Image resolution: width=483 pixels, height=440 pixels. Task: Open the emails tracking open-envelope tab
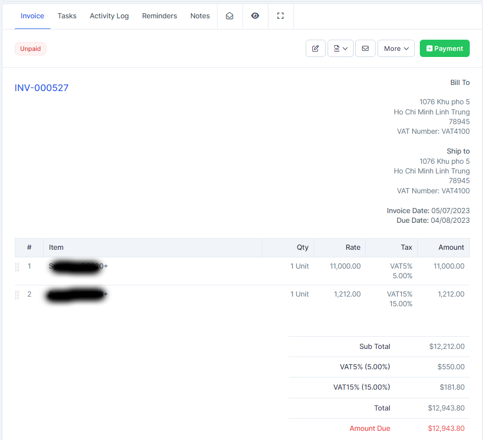230,16
